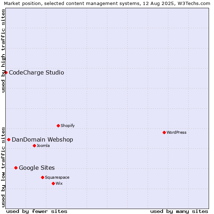
Task: Click the Google Sites label
Action: tap(37, 168)
